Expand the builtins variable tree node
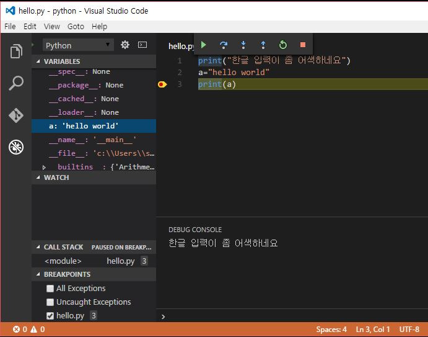Viewport: 428px width, 337px height. point(44,168)
